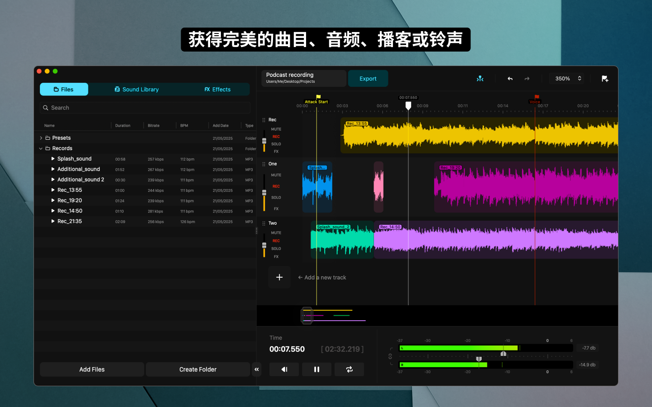This screenshot has height=407, width=652.
Task: Click the Export button
Action: (368, 79)
